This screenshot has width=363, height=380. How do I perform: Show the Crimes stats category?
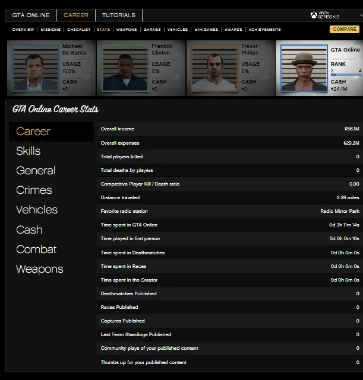point(34,190)
